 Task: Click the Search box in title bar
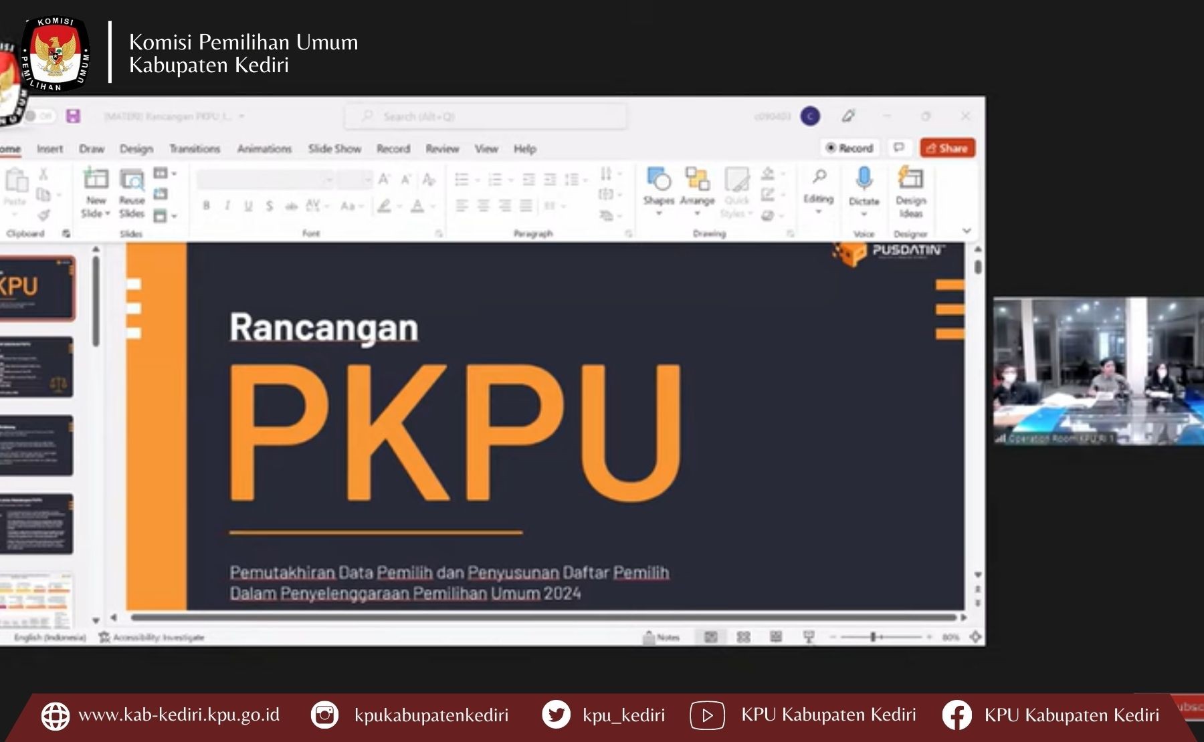[486, 116]
